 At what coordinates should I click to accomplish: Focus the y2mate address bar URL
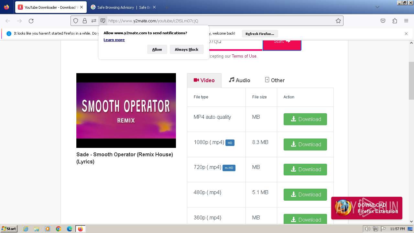220,21
